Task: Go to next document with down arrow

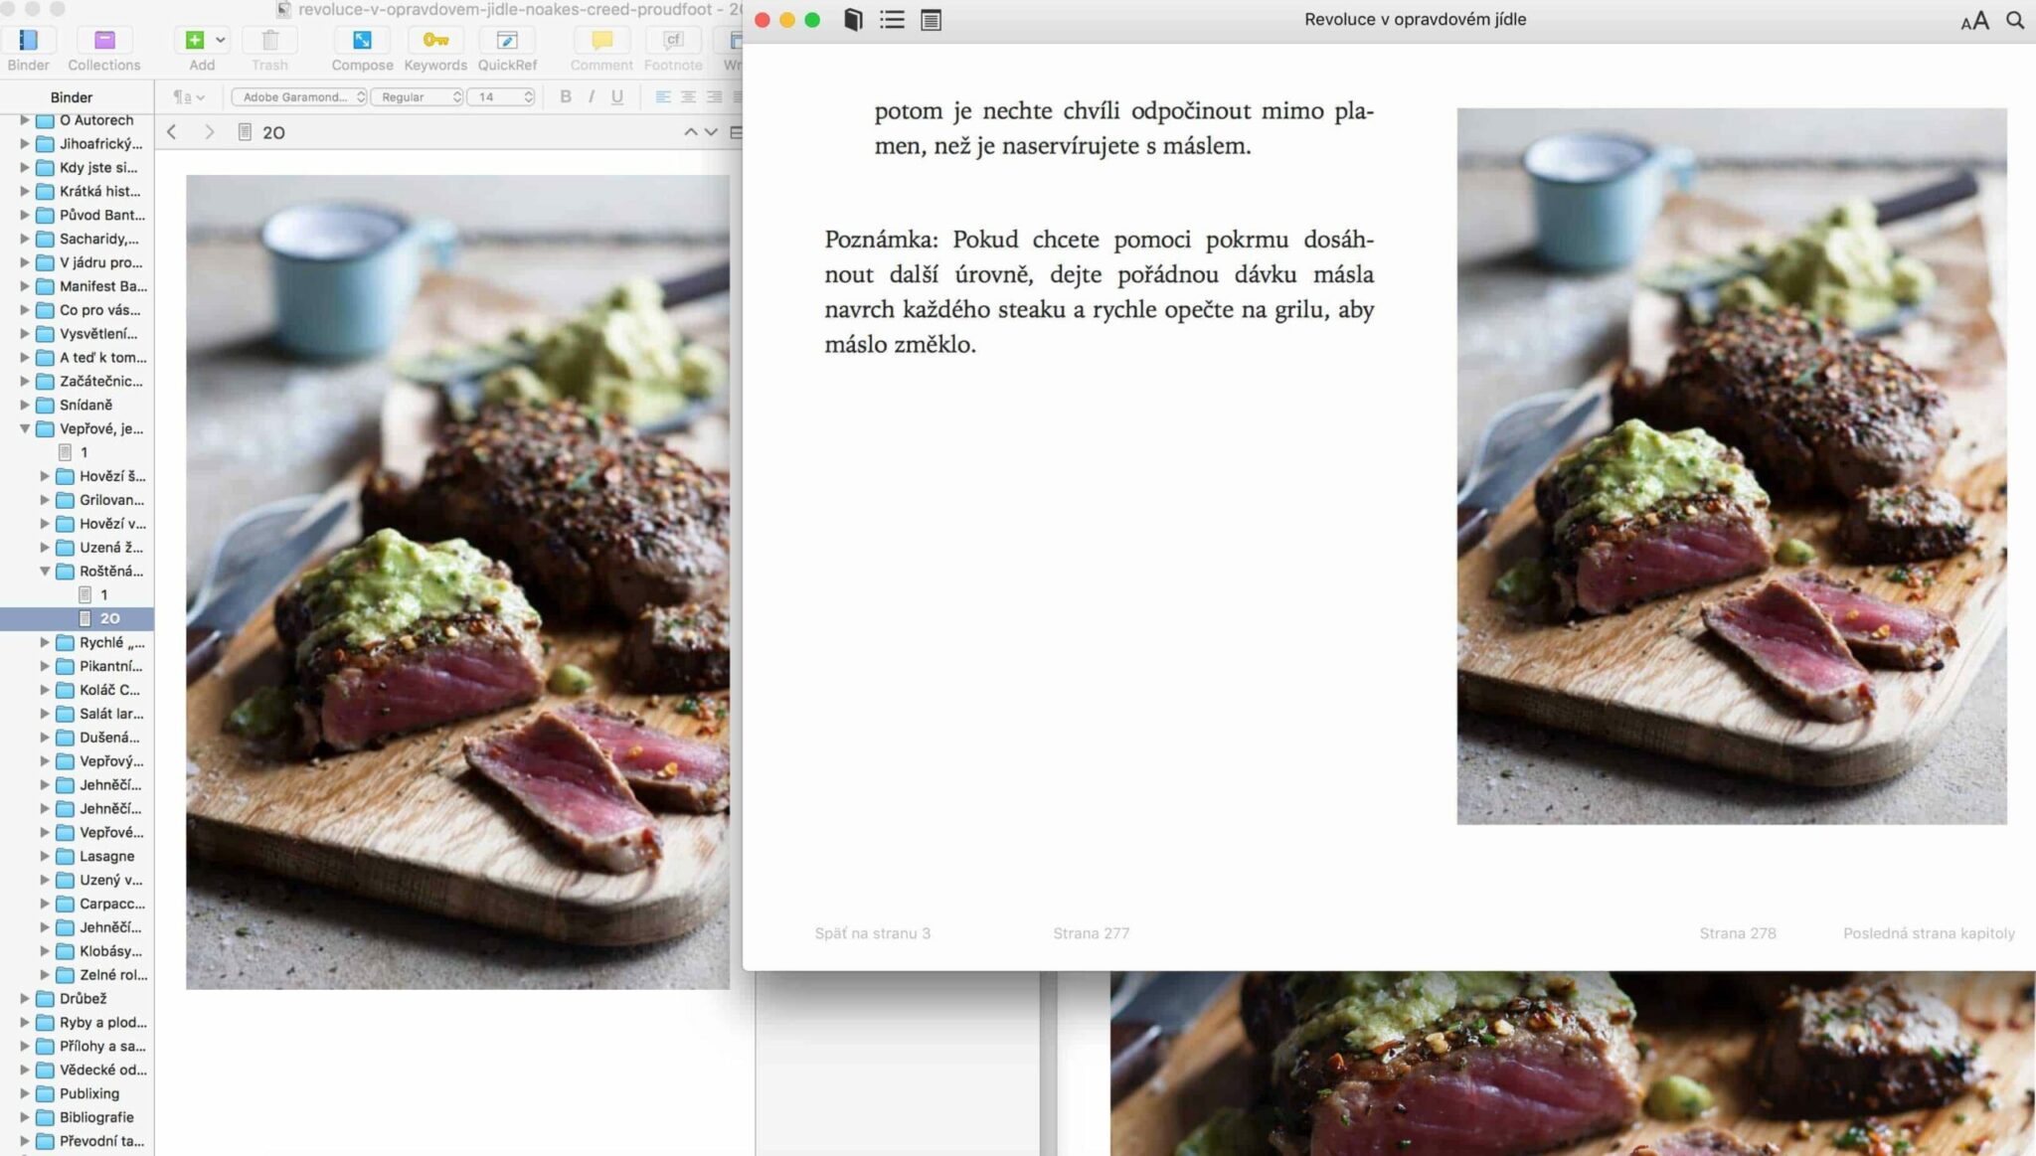Action: (x=711, y=132)
